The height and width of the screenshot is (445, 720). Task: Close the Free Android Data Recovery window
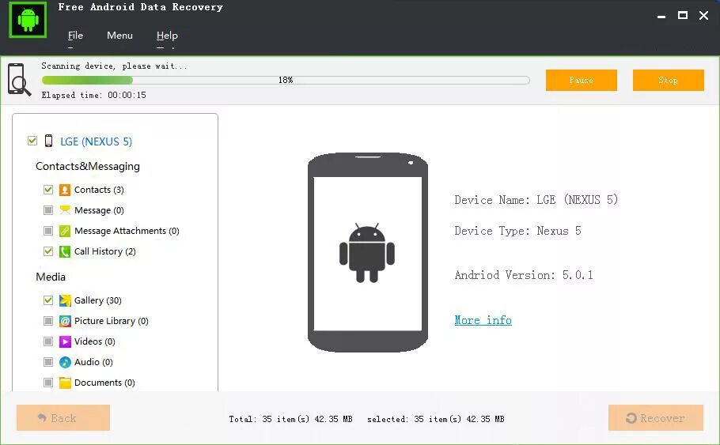pos(703,16)
